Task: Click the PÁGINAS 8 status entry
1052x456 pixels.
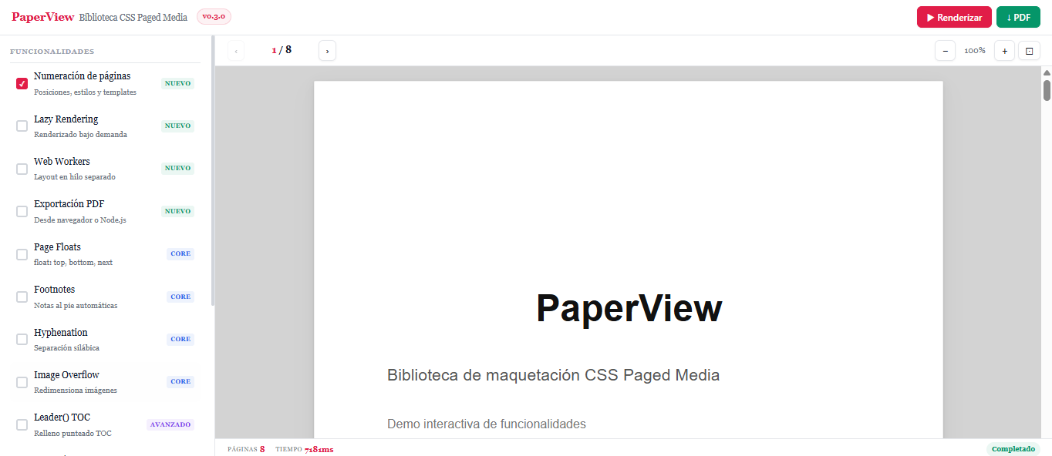Action: 246,449
